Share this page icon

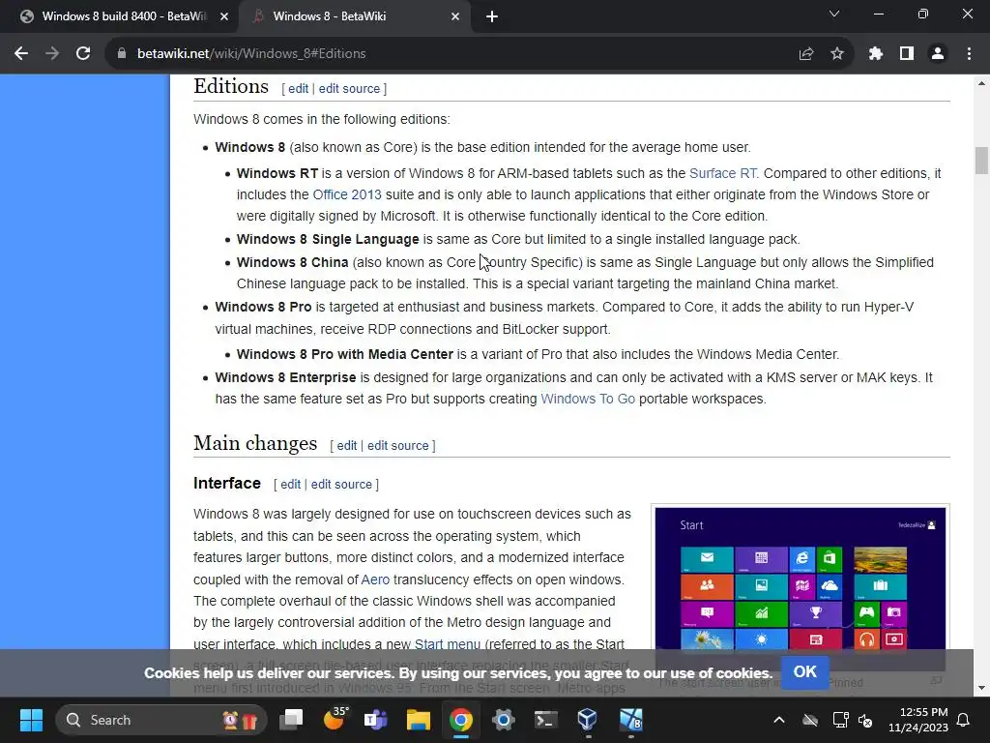(x=806, y=54)
